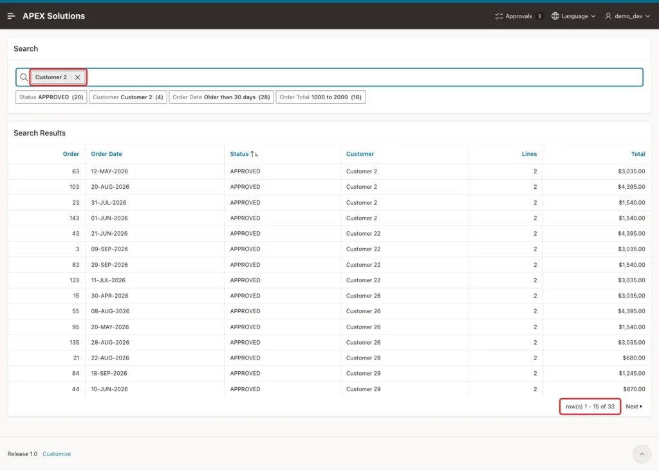Image resolution: width=659 pixels, height=471 pixels.
Task: Click the scroll-to-top arrow button
Action: pyautogui.click(x=642, y=454)
